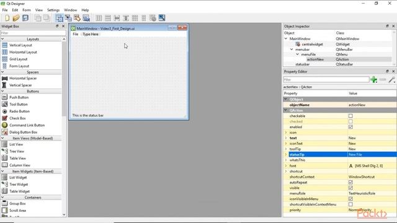This screenshot has height=223, width=397.
Task: Toggle the shortcutVisibleInContextMenu checkbox
Action: coord(350,204)
